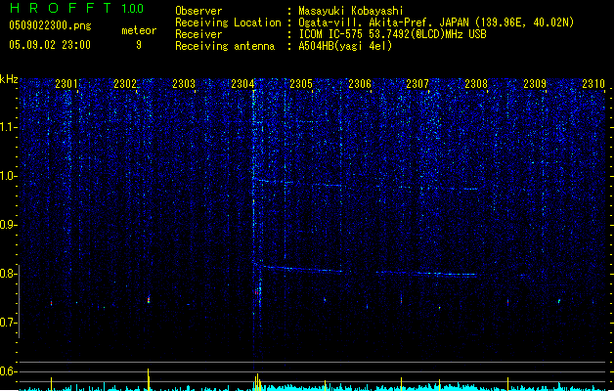This screenshot has width=615, height=391.
Task: Click the meteor label
Action: (x=139, y=30)
